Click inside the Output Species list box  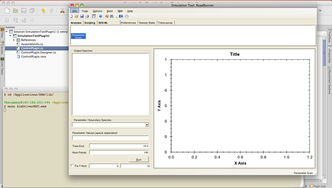pyautogui.click(x=110, y=84)
